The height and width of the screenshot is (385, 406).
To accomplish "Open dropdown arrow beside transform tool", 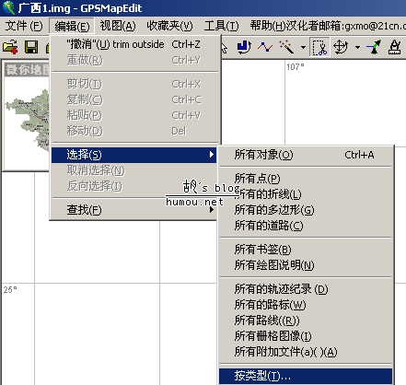I will click(x=357, y=47).
